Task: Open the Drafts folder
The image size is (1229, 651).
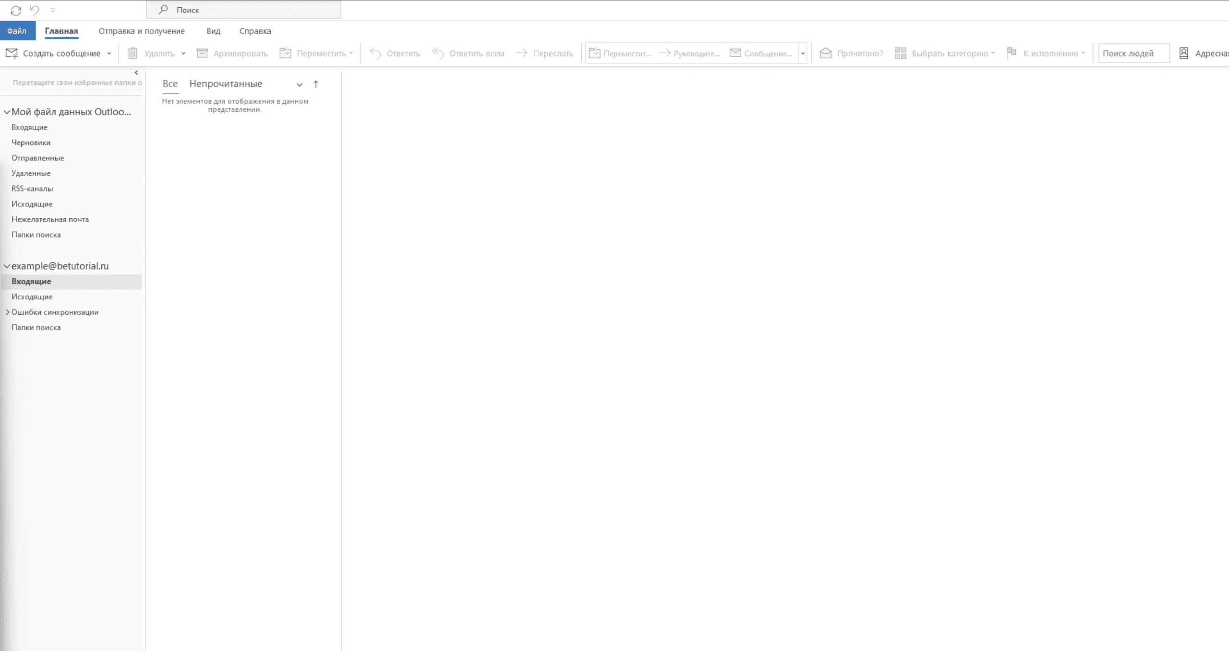Action: coord(31,143)
